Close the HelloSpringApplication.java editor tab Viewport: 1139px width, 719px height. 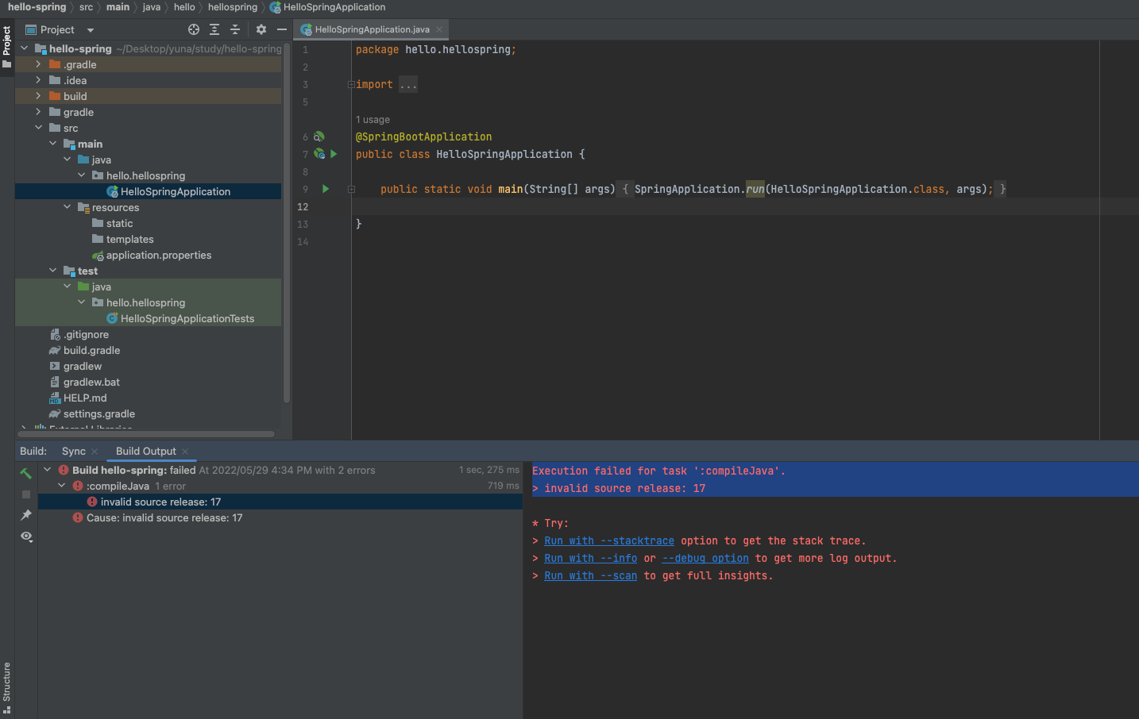(x=439, y=29)
